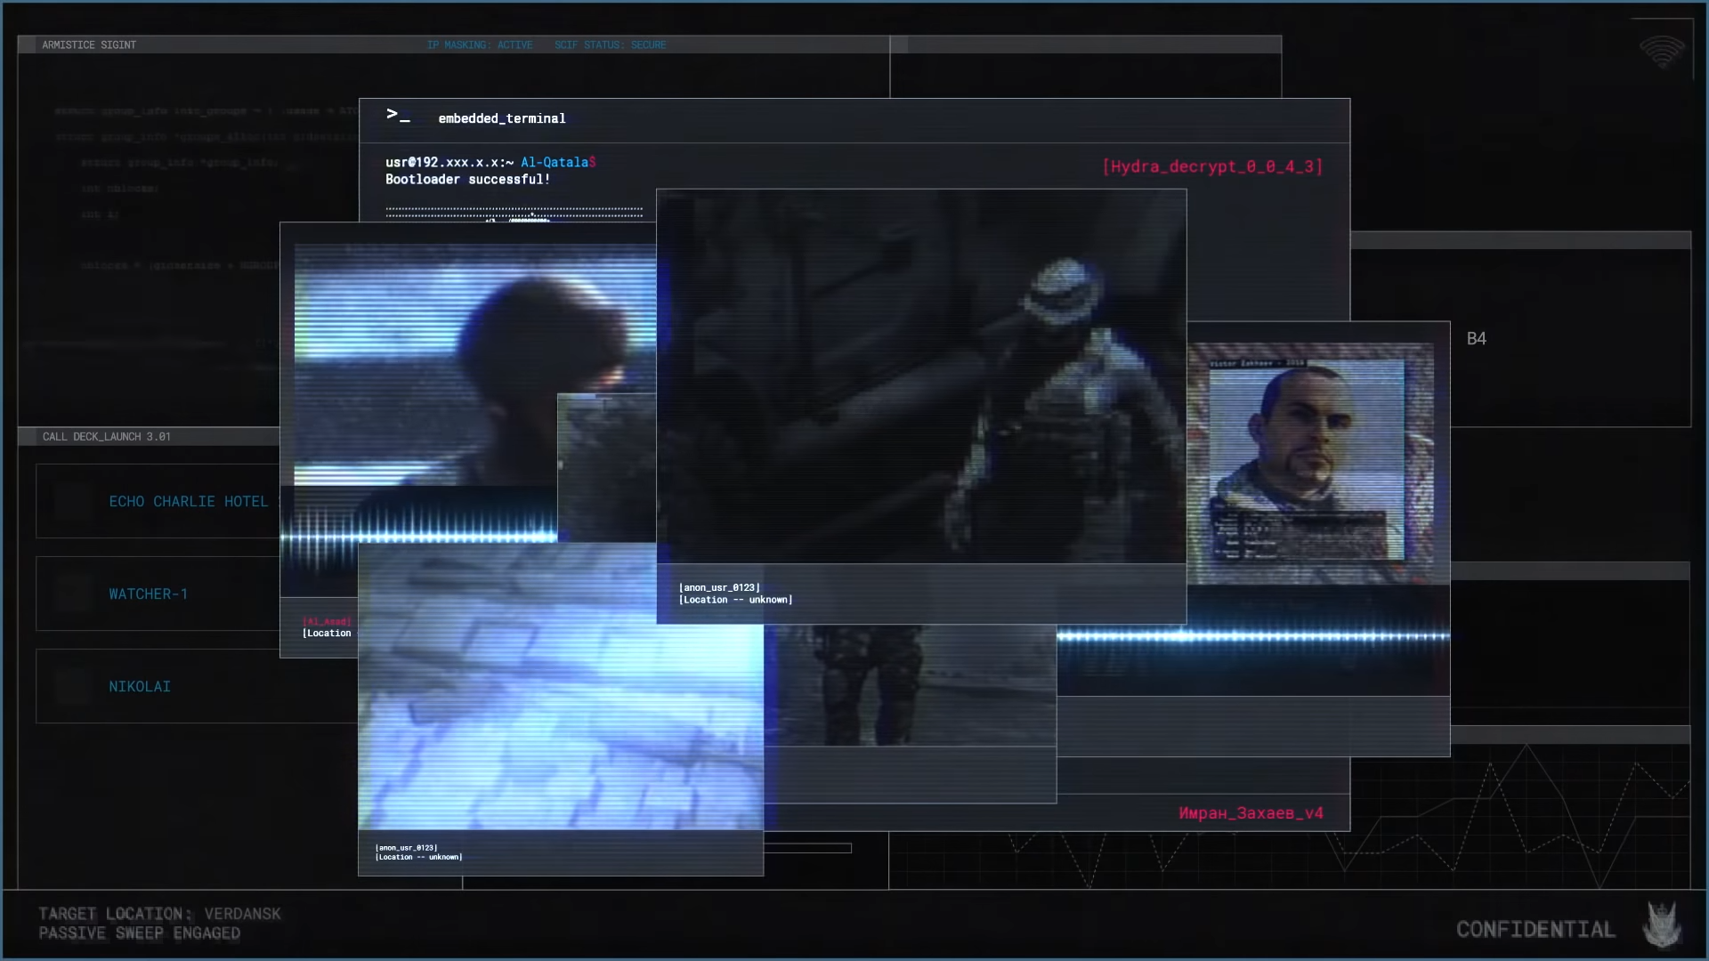Click the progress bar below the keyboard footage
The image size is (1709, 961).
point(807,848)
